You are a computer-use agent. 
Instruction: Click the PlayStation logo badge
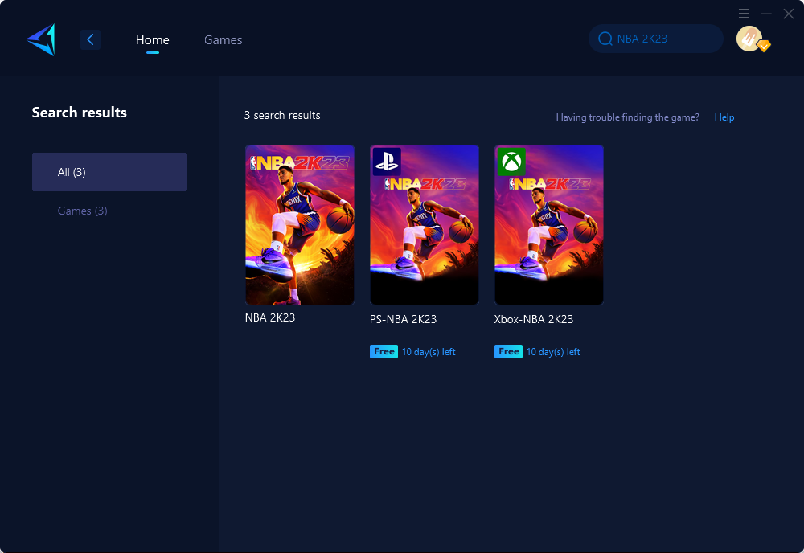click(x=387, y=162)
